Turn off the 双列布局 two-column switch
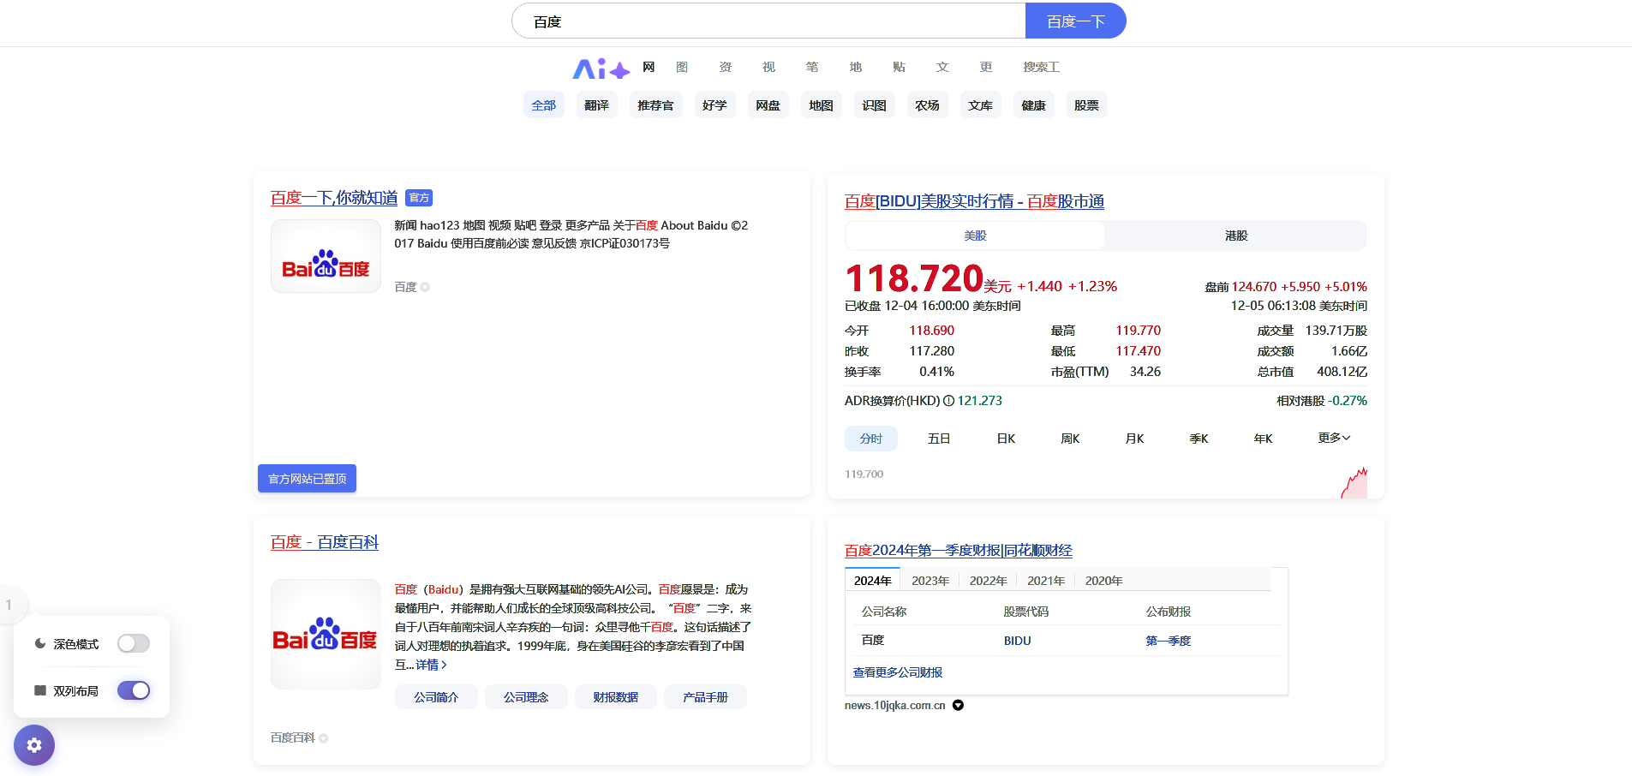The height and width of the screenshot is (776, 1632). [x=134, y=690]
